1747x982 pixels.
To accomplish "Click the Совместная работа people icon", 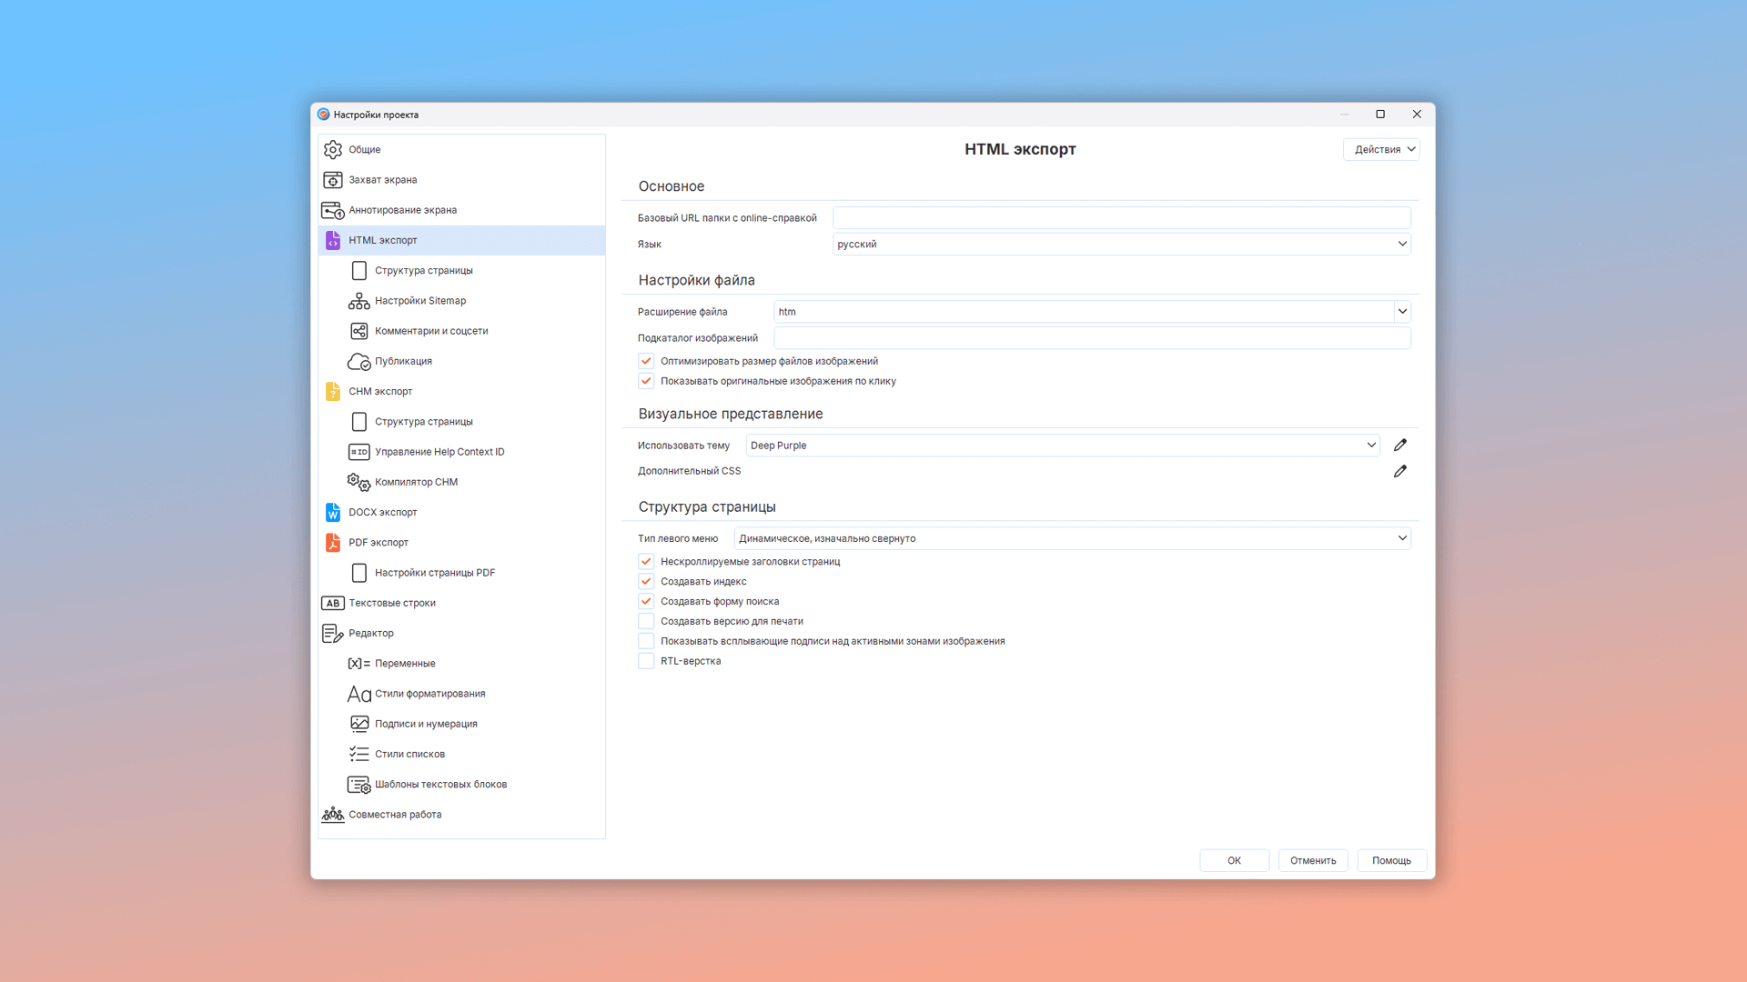I will (333, 815).
